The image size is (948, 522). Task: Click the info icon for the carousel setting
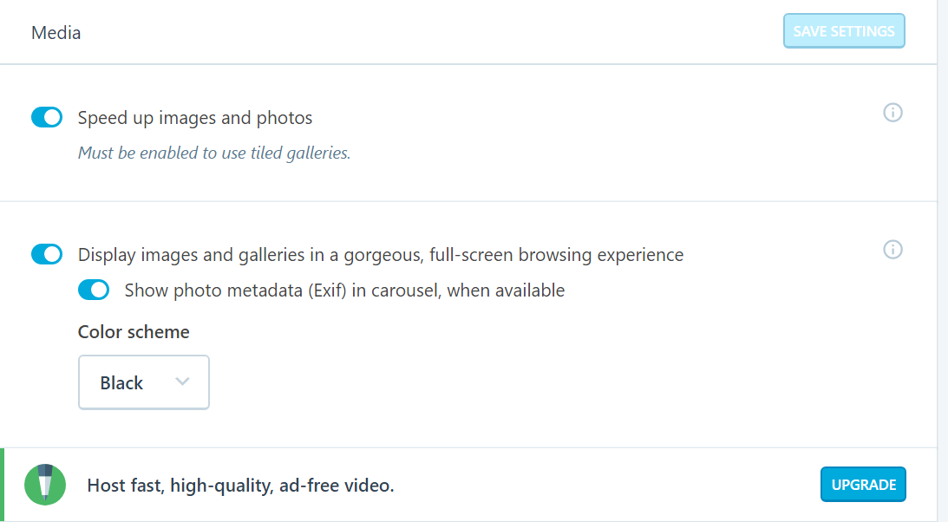pyautogui.click(x=892, y=250)
